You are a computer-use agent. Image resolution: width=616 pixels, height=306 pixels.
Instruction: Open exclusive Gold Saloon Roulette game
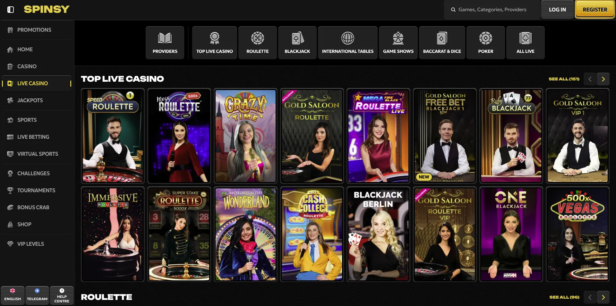click(312, 136)
